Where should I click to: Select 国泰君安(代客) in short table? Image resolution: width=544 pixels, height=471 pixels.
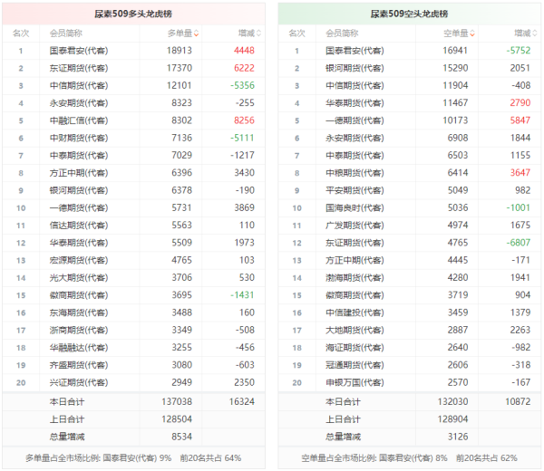pos(355,51)
